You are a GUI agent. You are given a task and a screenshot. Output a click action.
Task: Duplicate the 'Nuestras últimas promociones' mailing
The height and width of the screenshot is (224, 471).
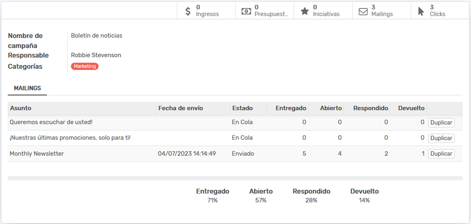coord(441,138)
